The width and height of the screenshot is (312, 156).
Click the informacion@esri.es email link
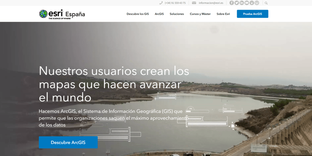click(x=211, y=3)
